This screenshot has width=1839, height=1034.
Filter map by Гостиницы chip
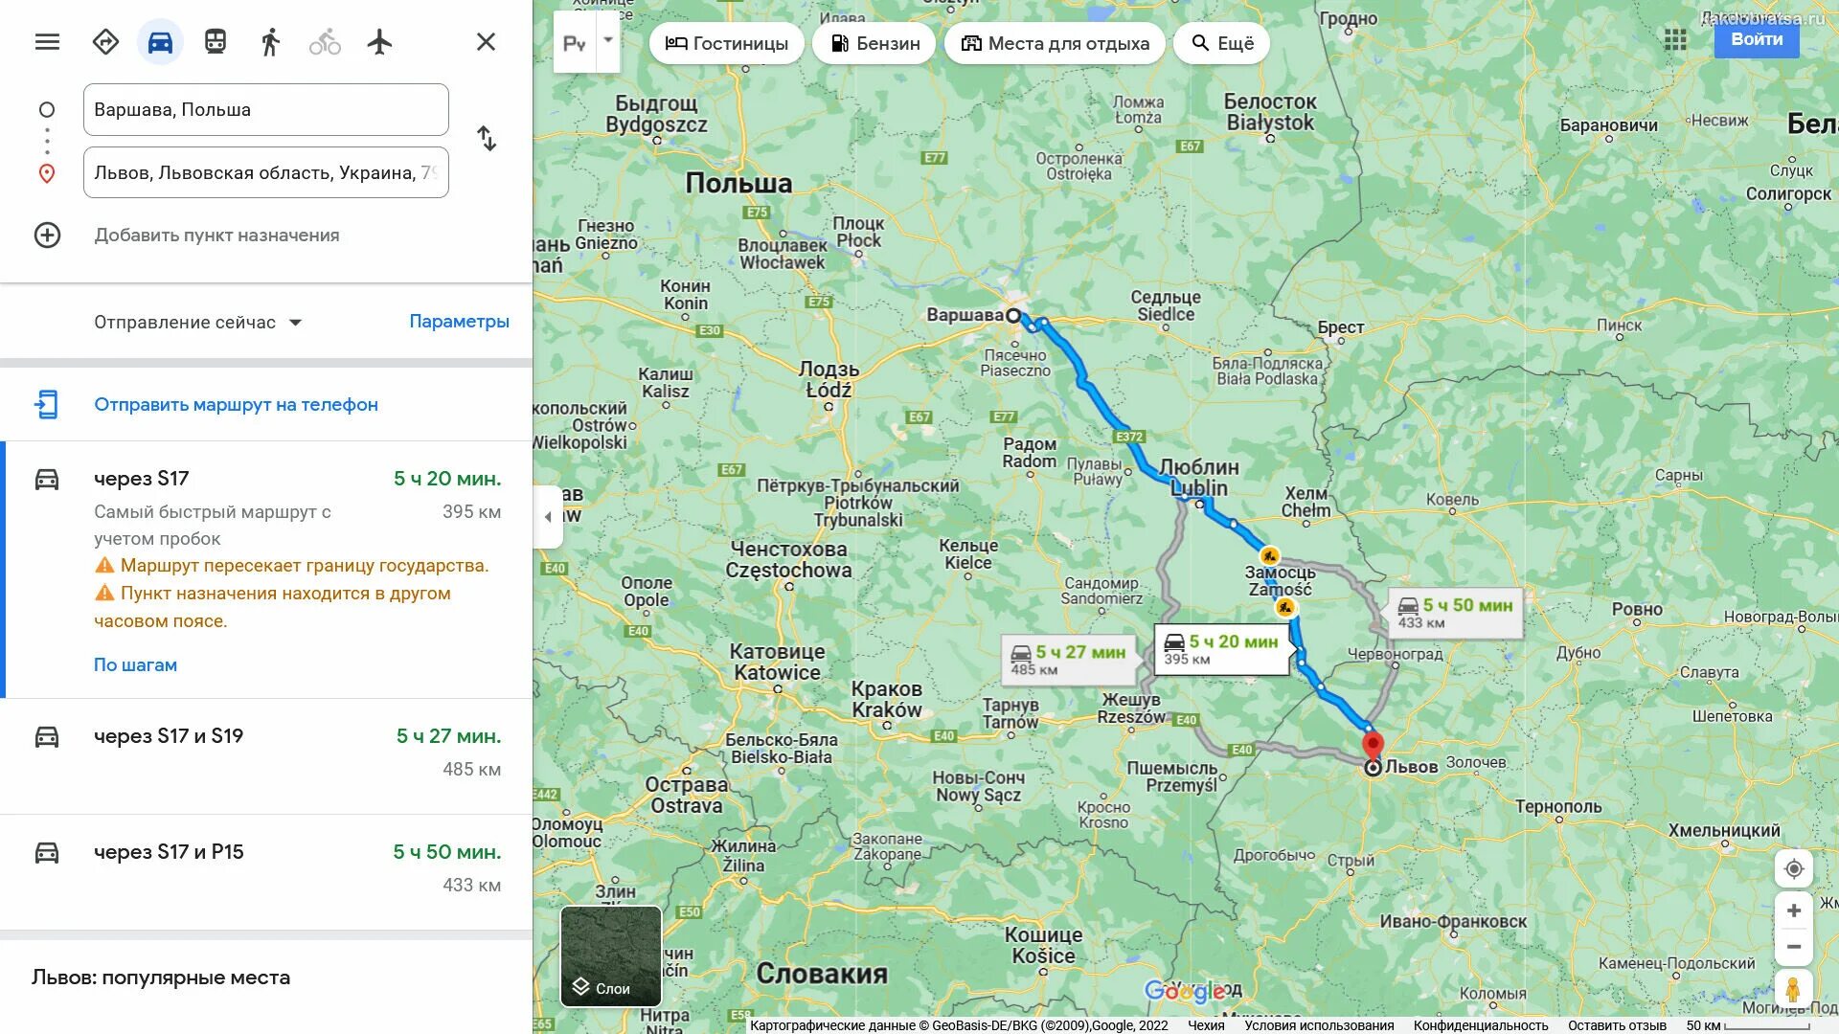point(727,43)
